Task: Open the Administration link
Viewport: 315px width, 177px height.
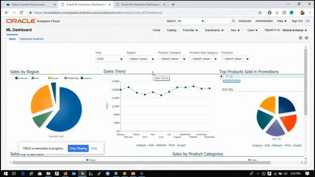Action: pyautogui.click(x=264, y=21)
